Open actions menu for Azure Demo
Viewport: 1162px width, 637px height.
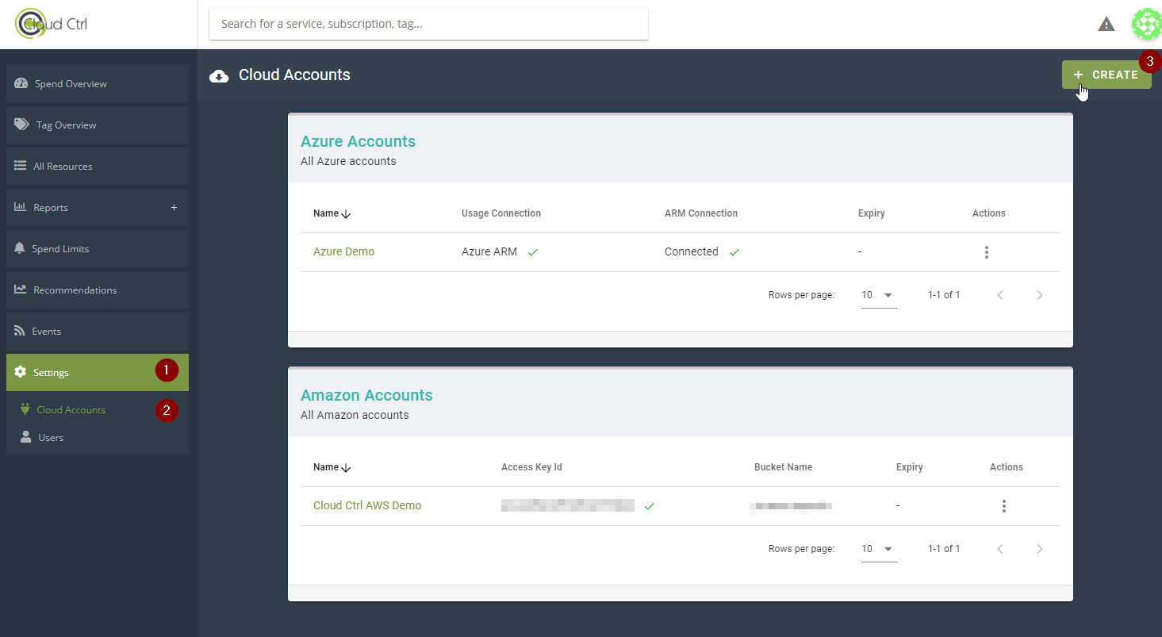click(x=986, y=252)
